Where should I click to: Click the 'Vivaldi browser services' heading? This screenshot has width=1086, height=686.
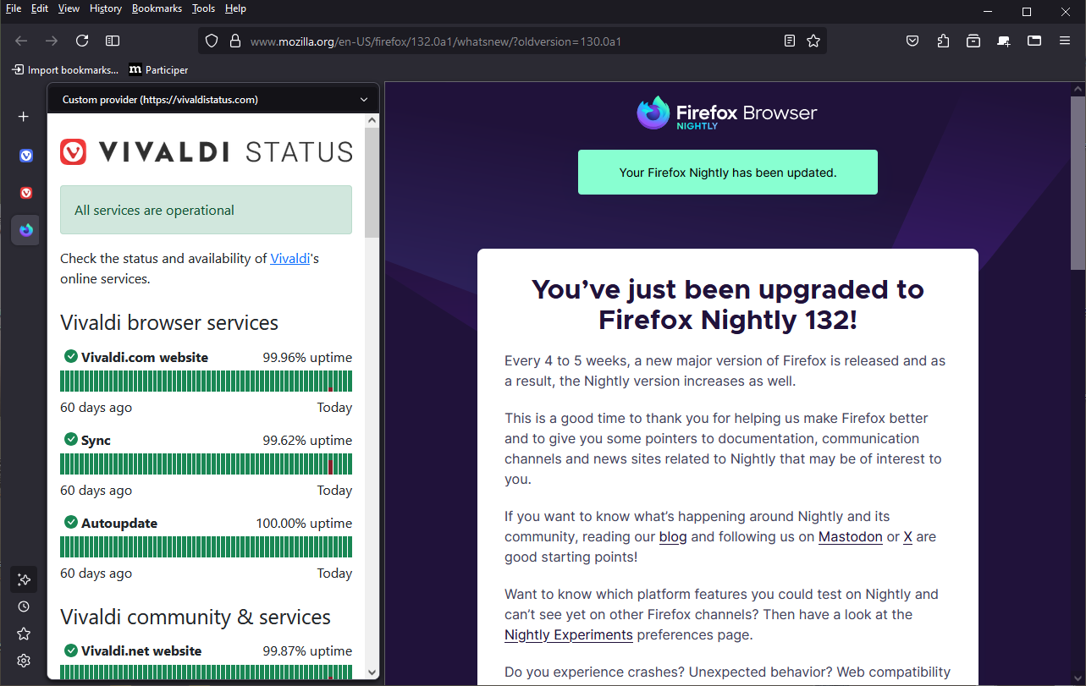tap(169, 323)
